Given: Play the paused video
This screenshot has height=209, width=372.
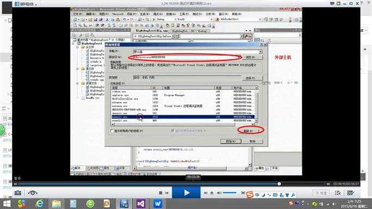Looking at the screenshot, I should click(186, 193).
